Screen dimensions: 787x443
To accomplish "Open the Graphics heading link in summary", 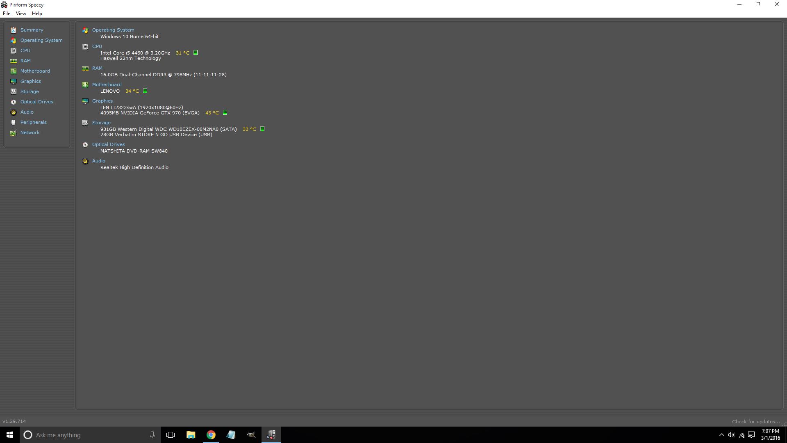I will [102, 101].
